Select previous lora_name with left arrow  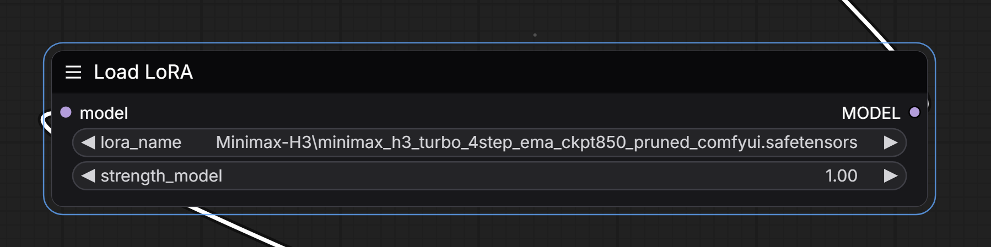pos(88,142)
